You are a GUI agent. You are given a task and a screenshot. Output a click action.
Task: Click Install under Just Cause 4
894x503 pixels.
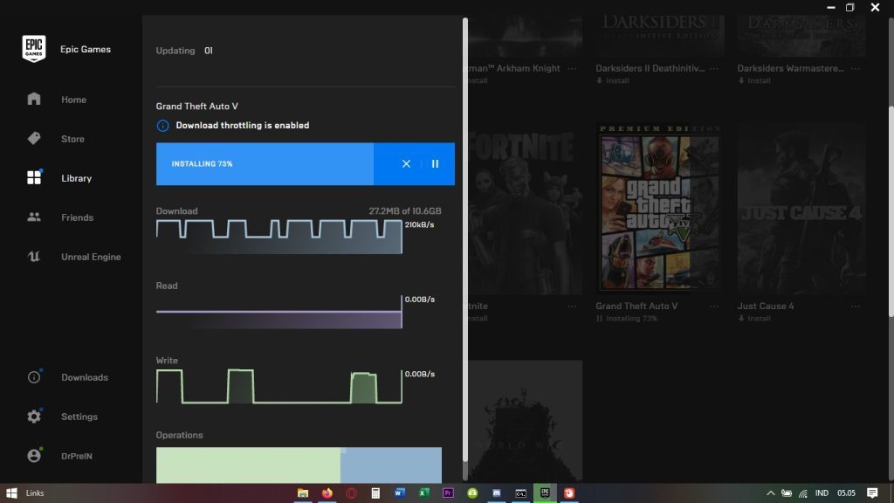click(758, 319)
